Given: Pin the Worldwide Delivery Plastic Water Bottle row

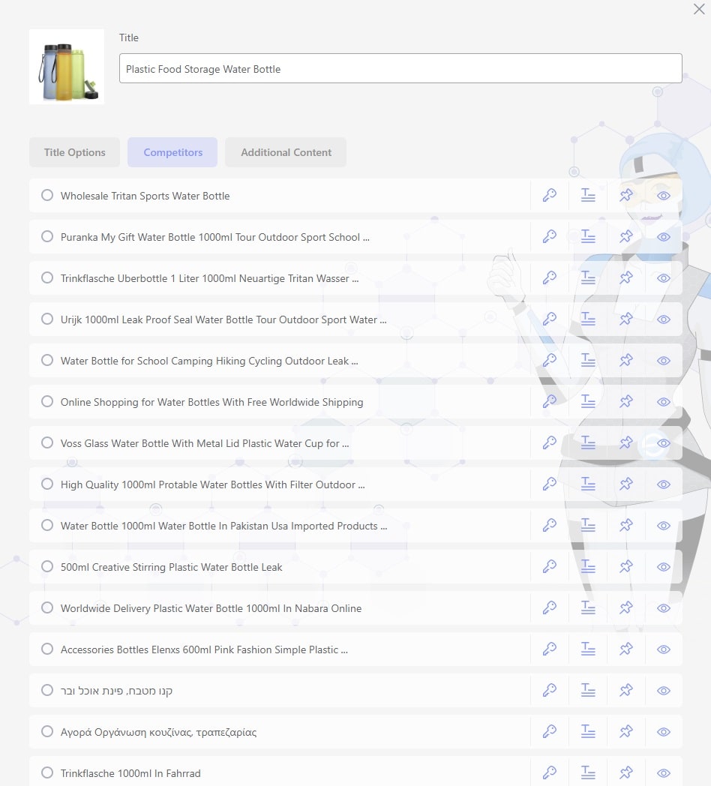Looking at the screenshot, I should (626, 608).
